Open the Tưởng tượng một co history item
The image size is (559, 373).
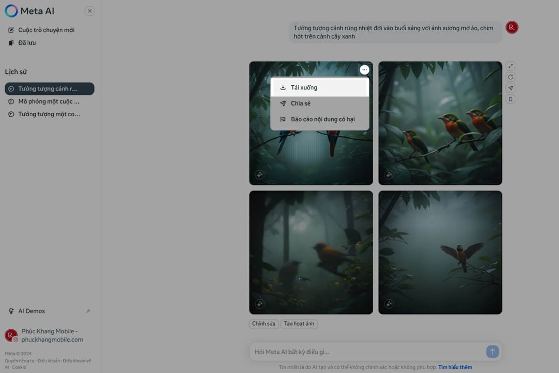pyautogui.click(x=48, y=114)
